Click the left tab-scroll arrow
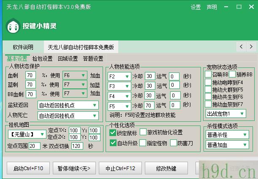The height and width of the screenshot is (179, 258). point(241,47)
